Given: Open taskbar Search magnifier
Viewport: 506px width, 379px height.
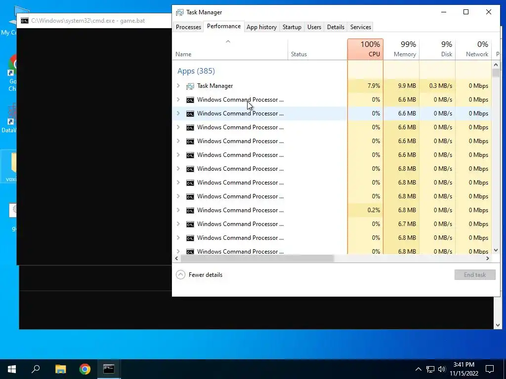Looking at the screenshot, I should tap(36, 369).
